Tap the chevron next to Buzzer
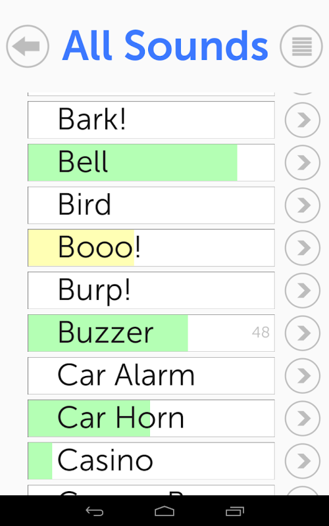Image resolution: width=329 pixels, height=526 pixels. [x=303, y=333]
